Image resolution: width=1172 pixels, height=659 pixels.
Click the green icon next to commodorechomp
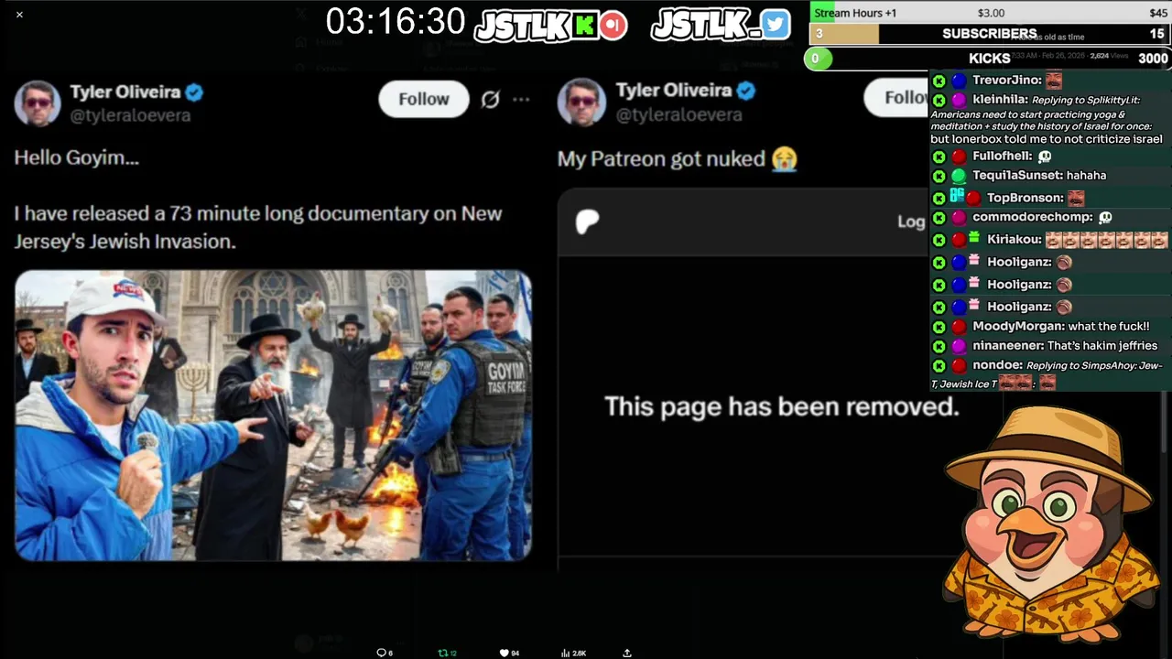939,218
